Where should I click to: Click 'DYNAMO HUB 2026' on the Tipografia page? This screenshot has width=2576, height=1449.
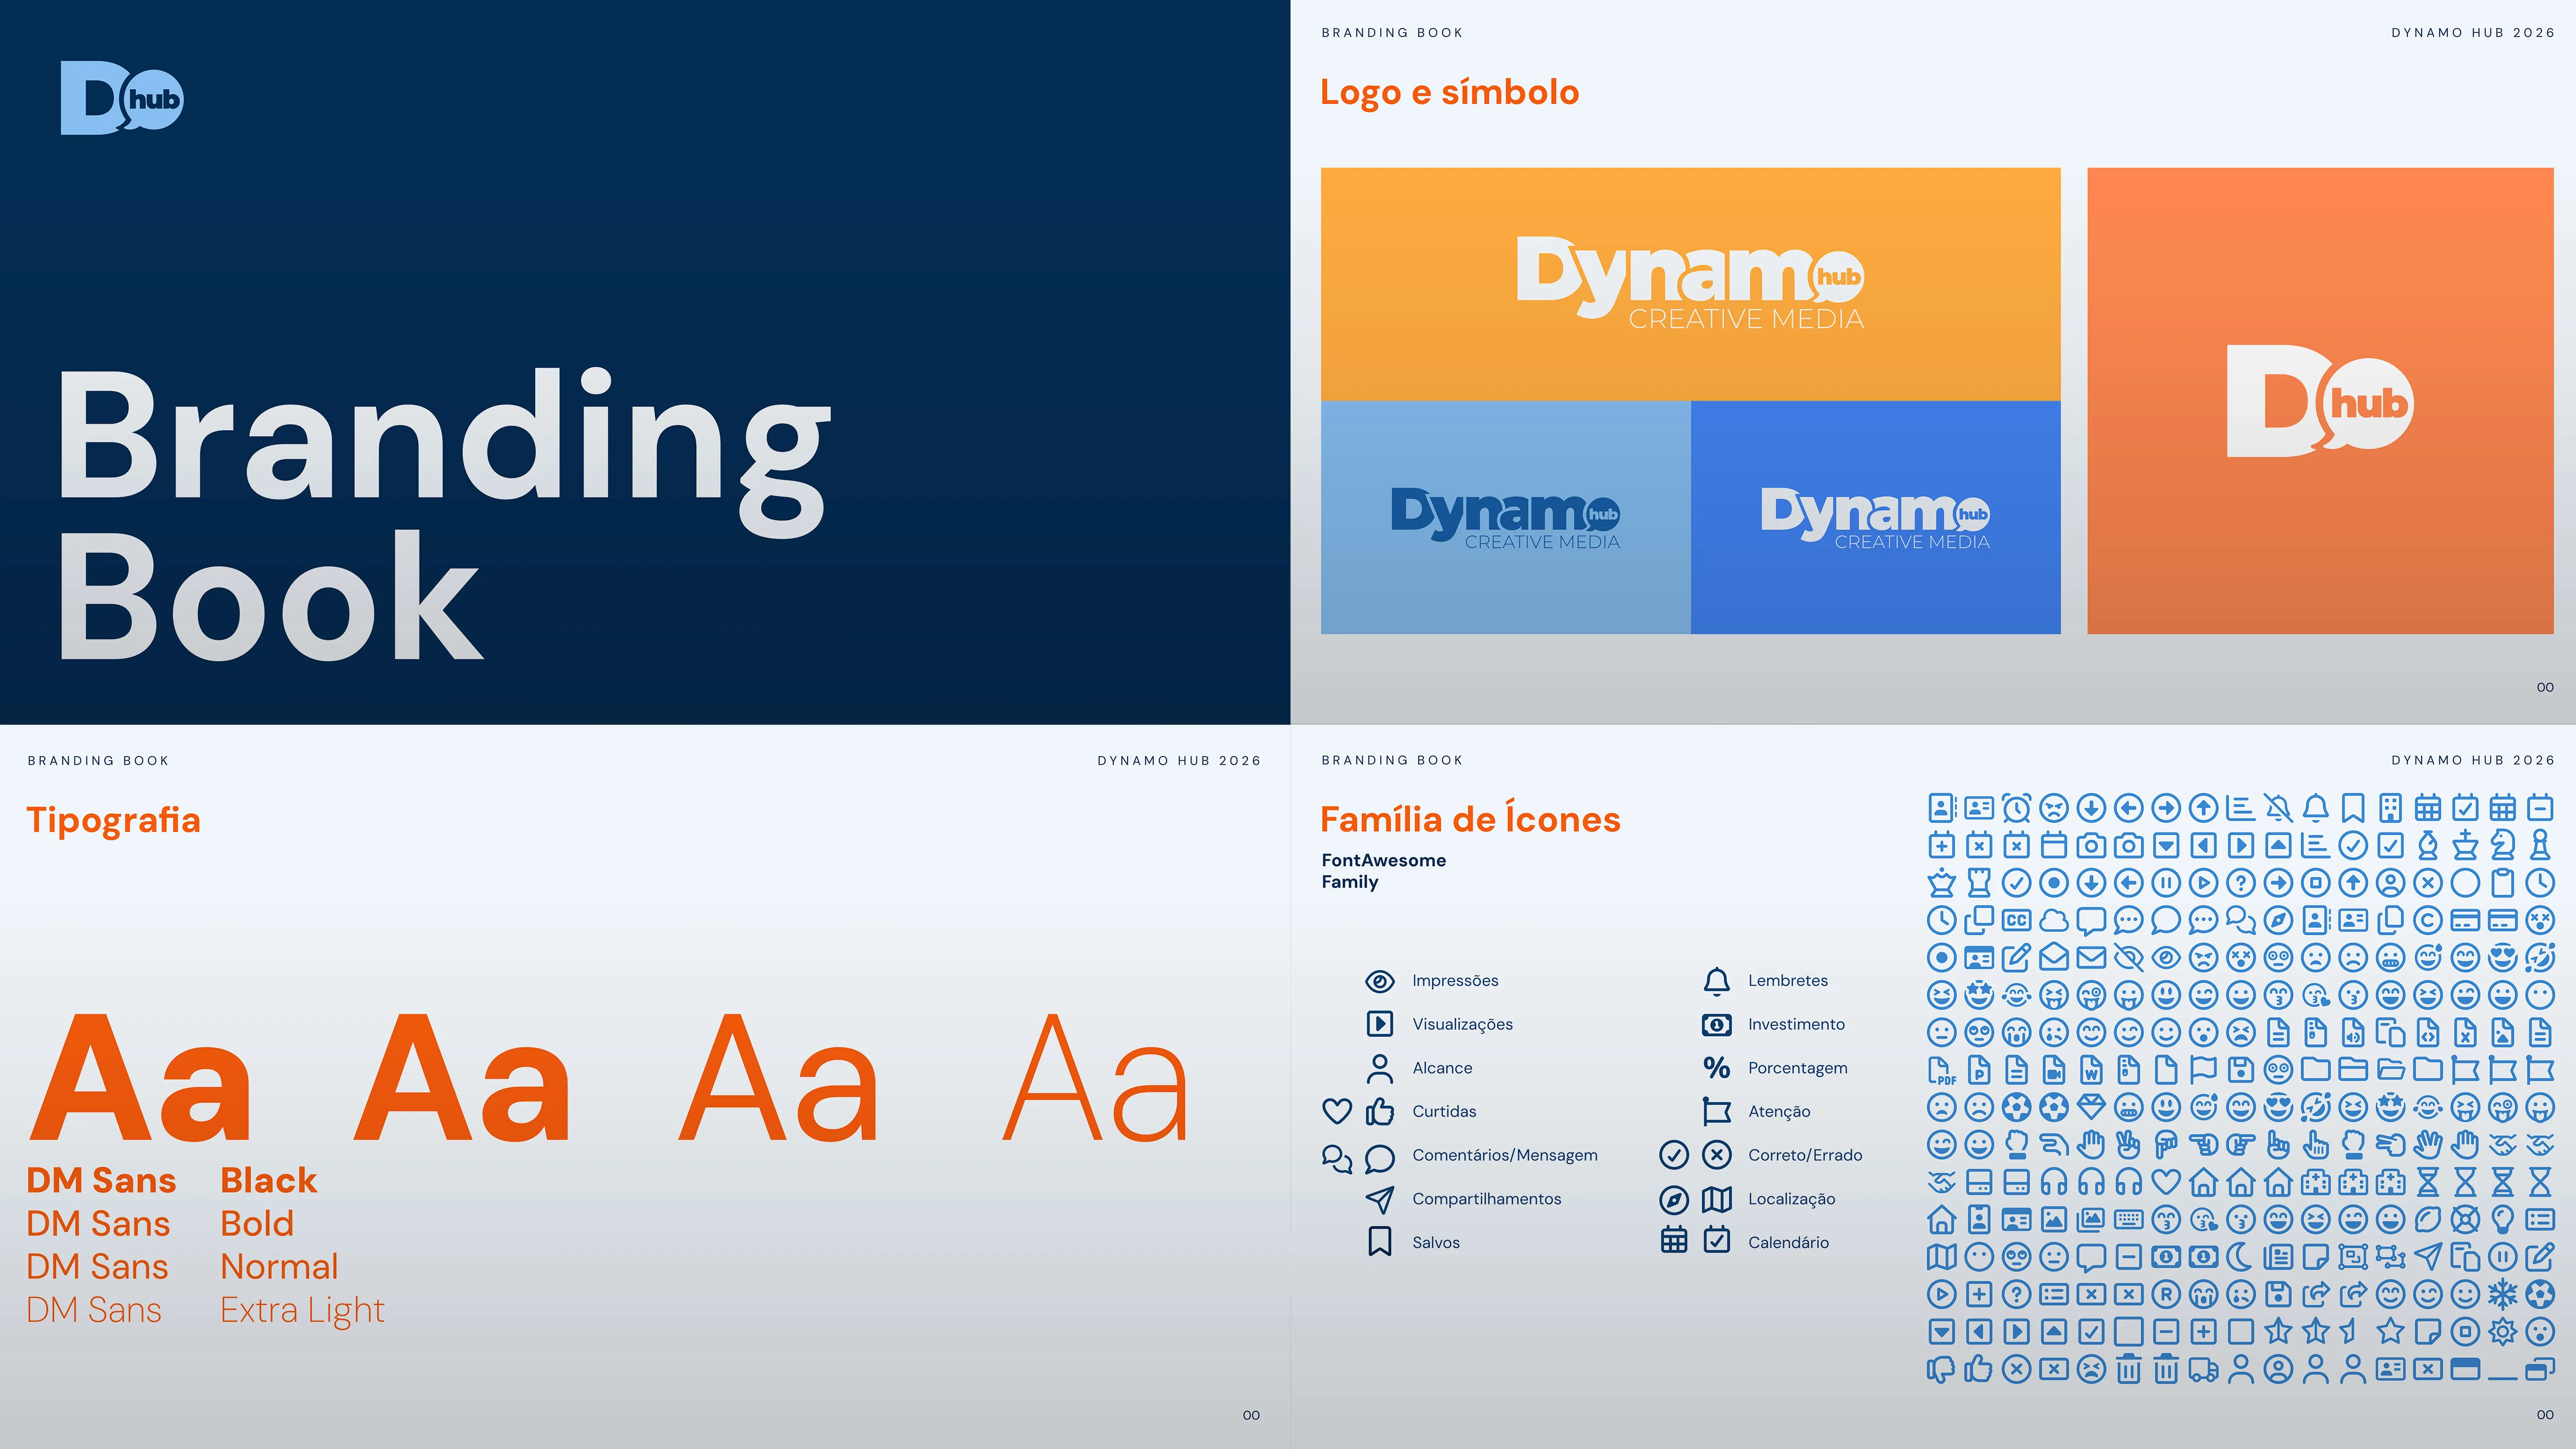(1179, 761)
